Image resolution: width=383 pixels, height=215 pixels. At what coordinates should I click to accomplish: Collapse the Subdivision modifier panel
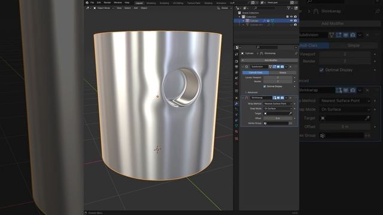(243, 66)
